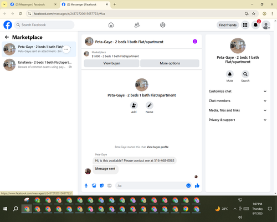This screenshot has height=222, width=277.
Task: Show hidden system tray icons chevron
Action: click(x=235, y=209)
